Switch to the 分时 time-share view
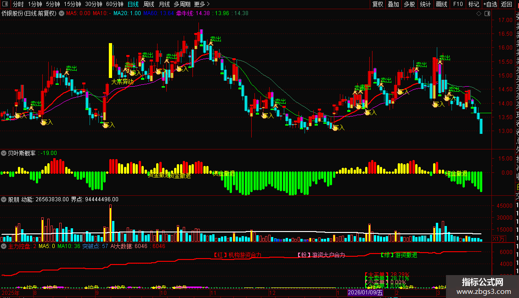519x298 pixels. click(x=18, y=4)
